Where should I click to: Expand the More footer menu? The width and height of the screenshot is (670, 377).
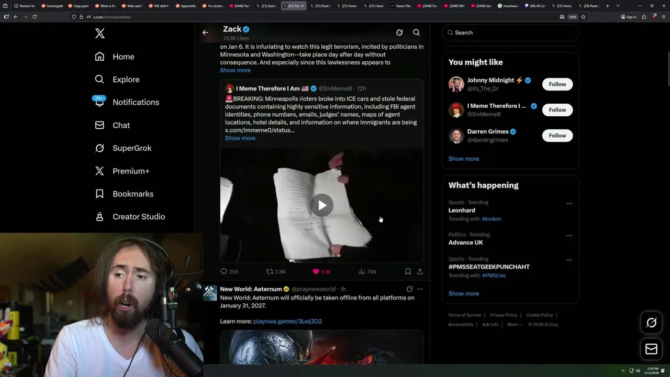pyautogui.click(x=514, y=325)
